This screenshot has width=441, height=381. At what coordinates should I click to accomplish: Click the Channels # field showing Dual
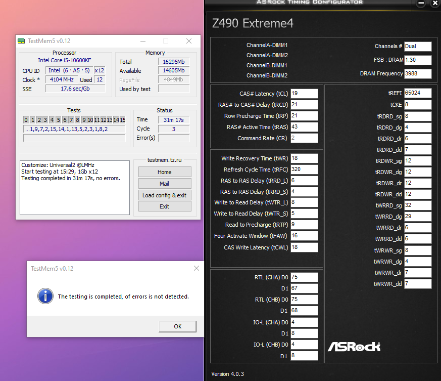pyautogui.click(x=418, y=46)
